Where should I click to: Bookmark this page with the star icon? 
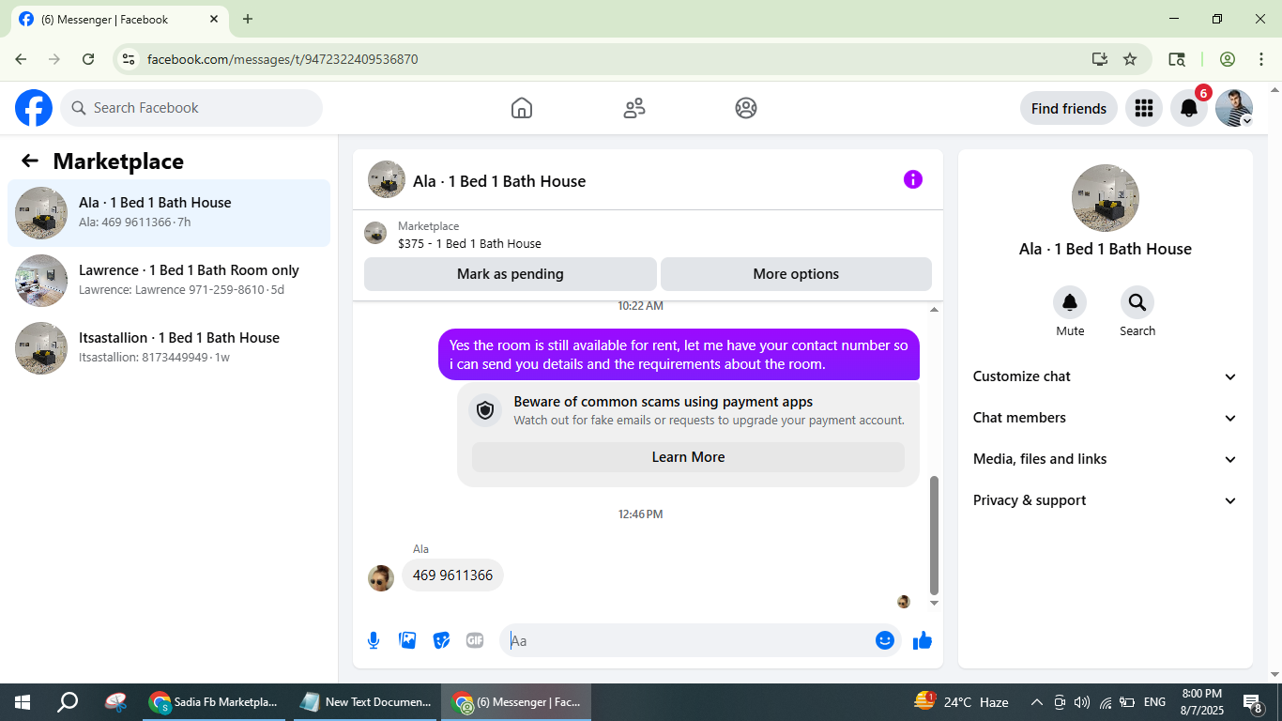coord(1130,59)
